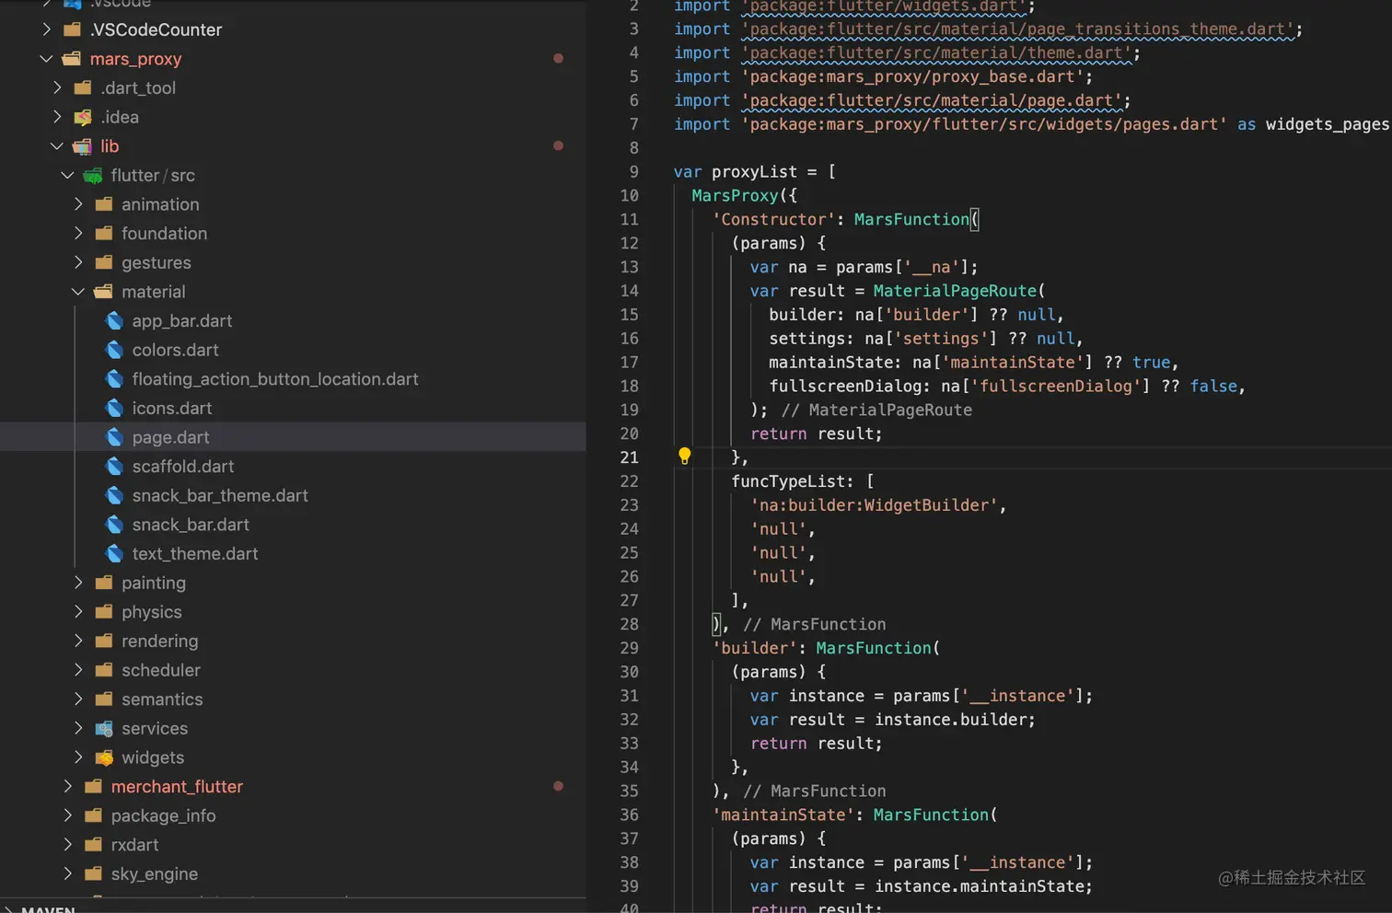Select page.dart in the file tree
The height and width of the screenshot is (913, 1392).
[293, 437]
